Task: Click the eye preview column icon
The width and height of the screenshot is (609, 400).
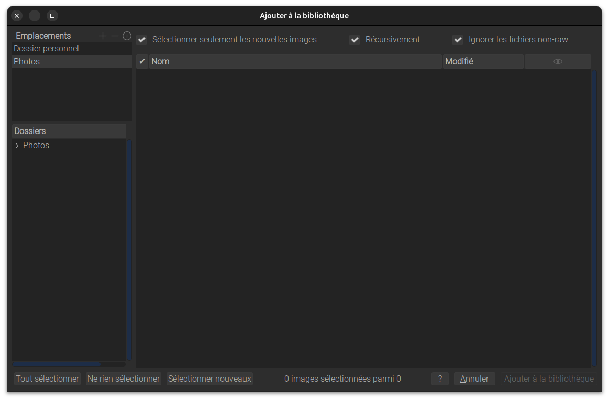Action: pos(558,62)
